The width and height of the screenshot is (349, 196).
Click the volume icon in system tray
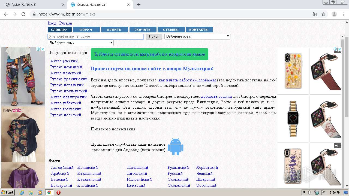310,192
